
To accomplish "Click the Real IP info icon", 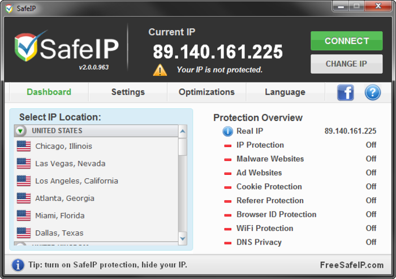I will tap(228, 131).
